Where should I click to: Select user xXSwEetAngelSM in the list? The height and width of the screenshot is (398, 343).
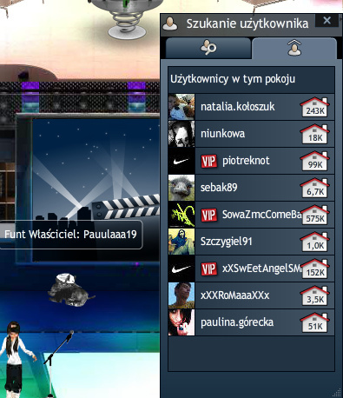click(x=251, y=269)
